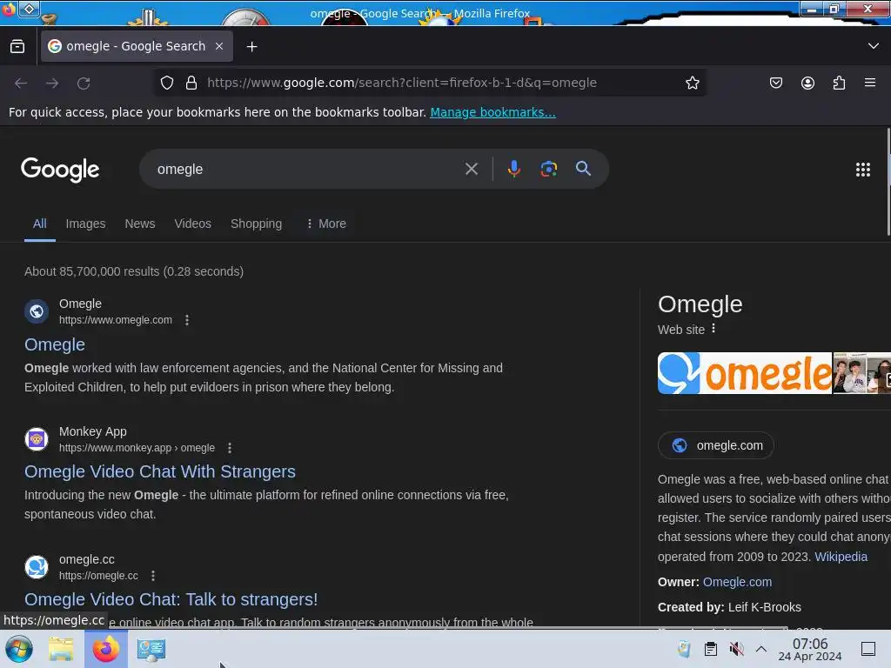Open the system settings taskbar icon
The width and height of the screenshot is (891, 668).
point(151,649)
